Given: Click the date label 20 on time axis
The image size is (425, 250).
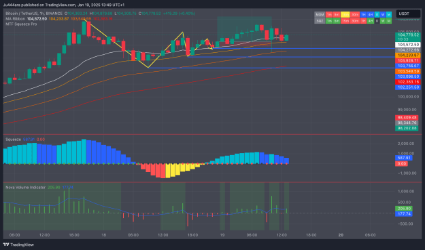Looking at the screenshot, I should (341, 235).
